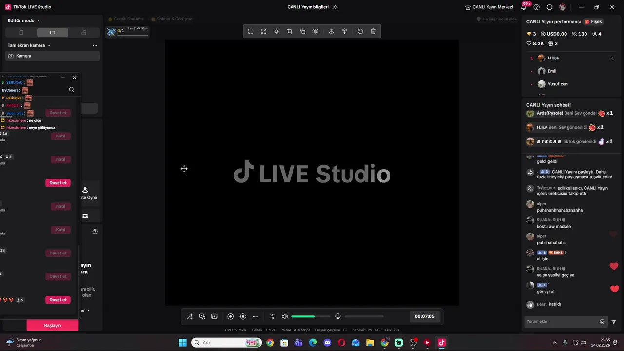The image size is (624, 351).
Task: Open CANLI Yayın Merkezi
Action: [489, 7]
